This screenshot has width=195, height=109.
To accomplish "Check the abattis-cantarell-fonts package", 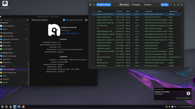I will point(93,17).
